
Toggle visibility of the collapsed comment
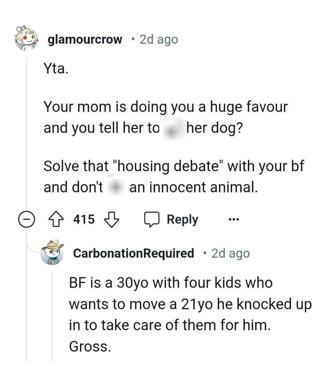(x=27, y=219)
